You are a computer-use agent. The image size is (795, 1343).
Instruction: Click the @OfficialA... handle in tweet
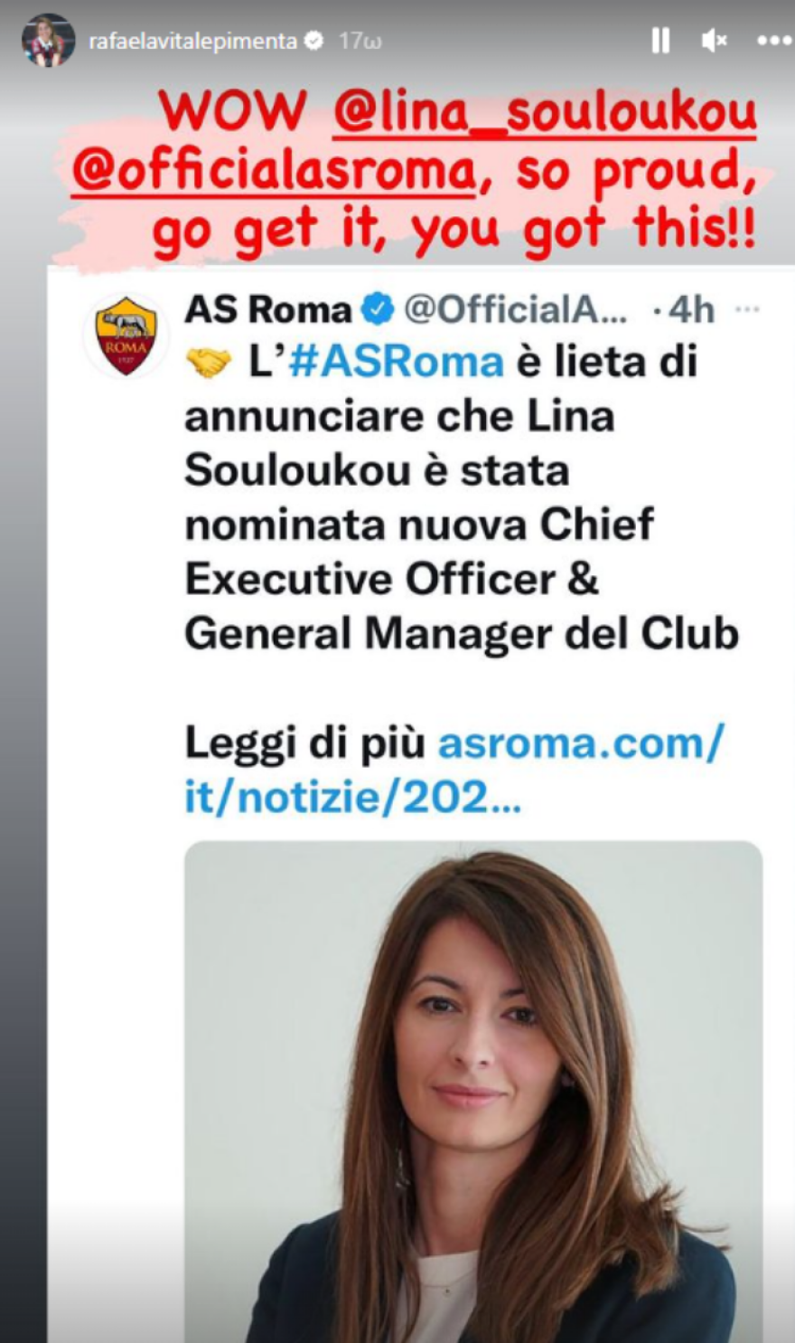[515, 310]
